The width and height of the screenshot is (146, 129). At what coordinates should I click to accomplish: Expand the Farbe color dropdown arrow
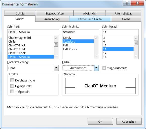click(x=96, y=68)
